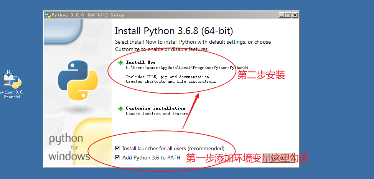Click 'Includes IDLE, pip and documentation' text
The height and width of the screenshot is (179, 374).
168,77
